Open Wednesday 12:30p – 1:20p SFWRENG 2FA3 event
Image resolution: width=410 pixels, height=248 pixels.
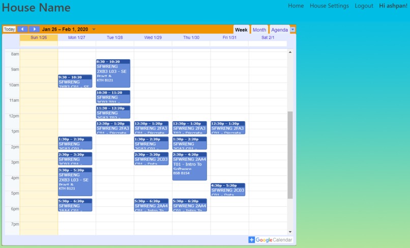pos(151,127)
